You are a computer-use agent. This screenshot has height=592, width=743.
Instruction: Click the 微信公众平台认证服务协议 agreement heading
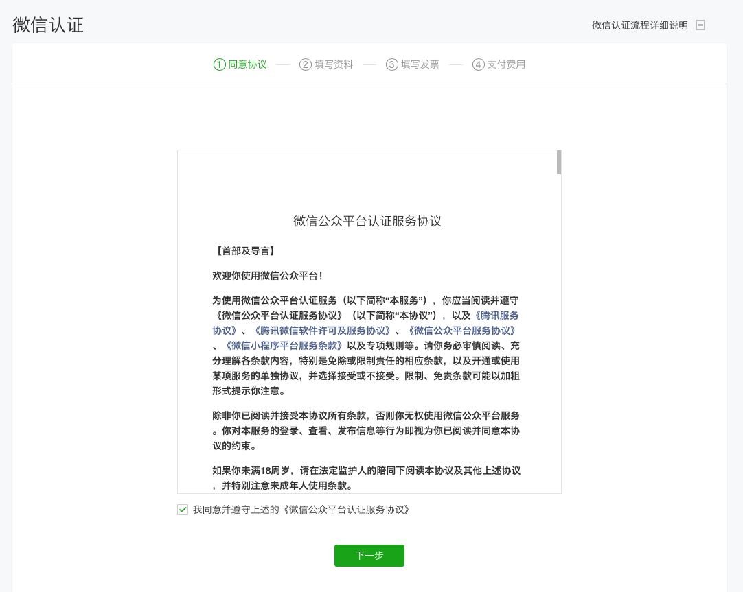[x=369, y=221]
